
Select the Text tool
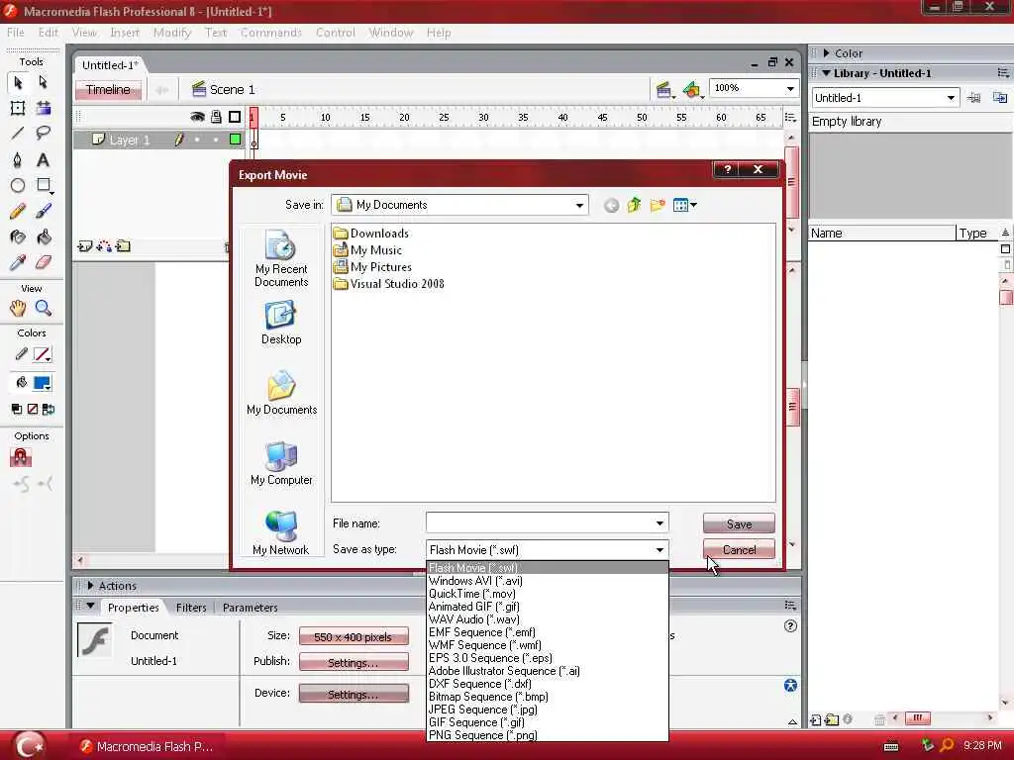pyautogui.click(x=43, y=159)
